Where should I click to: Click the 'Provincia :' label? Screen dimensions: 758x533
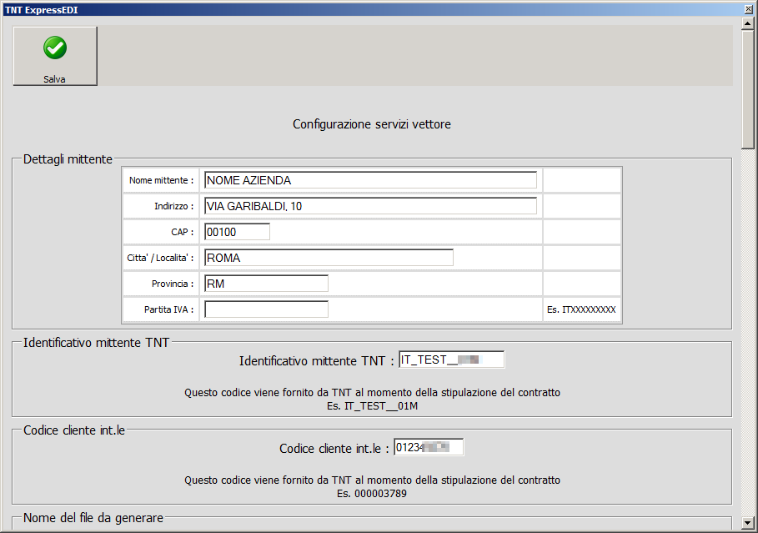point(173,284)
